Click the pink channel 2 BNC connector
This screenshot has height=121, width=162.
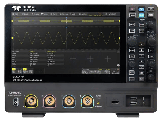(x=50, y=101)
